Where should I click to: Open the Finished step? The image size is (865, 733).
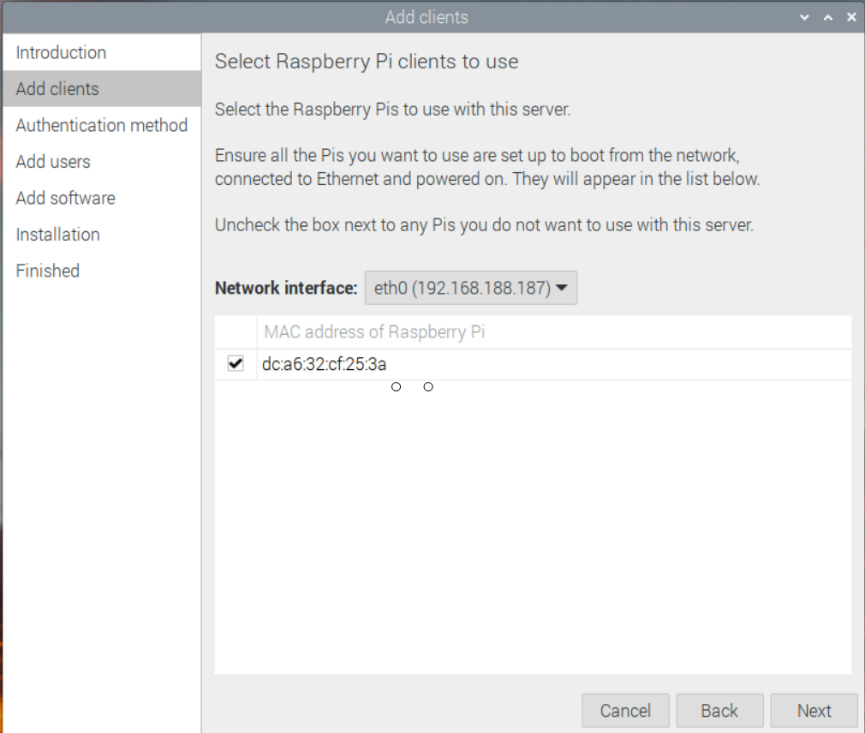coord(102,271)
